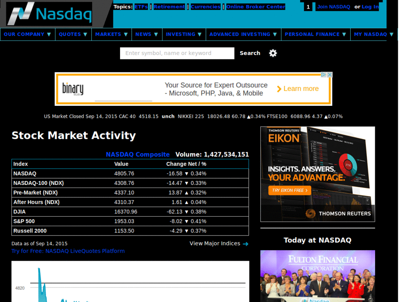
Task: Click Try EIKON Free button
Action: (290, 190)
